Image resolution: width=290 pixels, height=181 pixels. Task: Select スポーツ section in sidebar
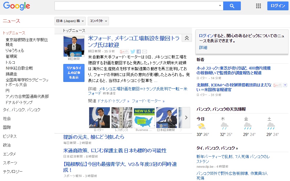click(10, 163)
